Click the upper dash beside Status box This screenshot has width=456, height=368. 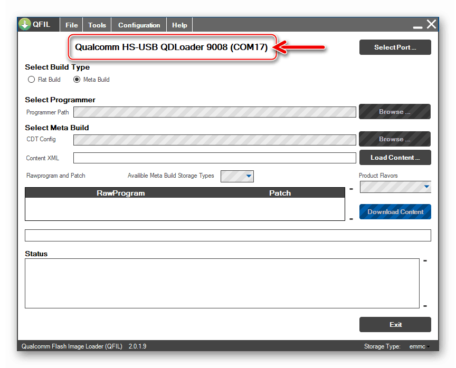(425, 261)
